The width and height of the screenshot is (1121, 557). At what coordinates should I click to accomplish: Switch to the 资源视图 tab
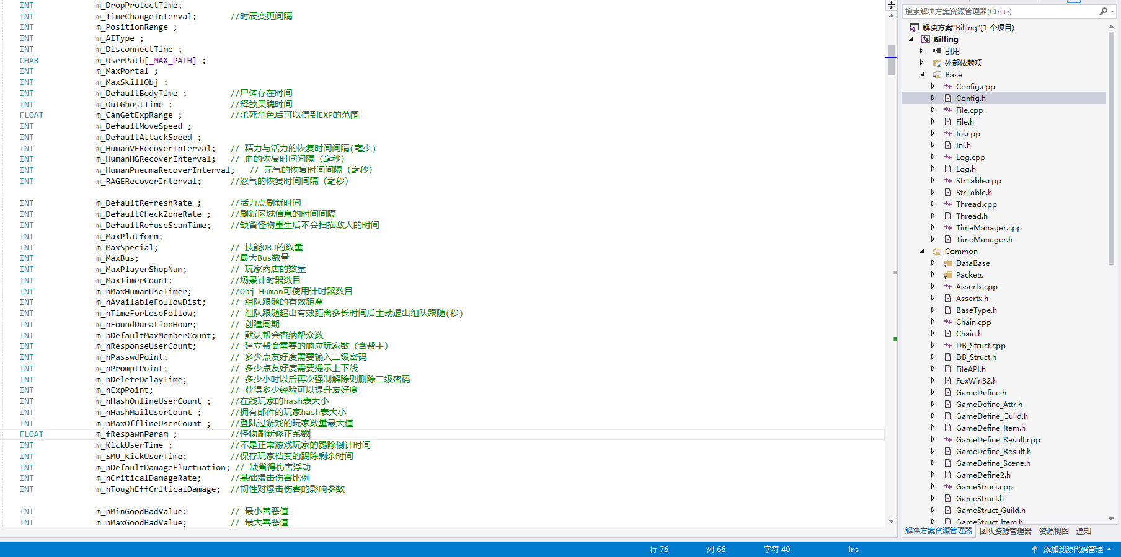(1053, 531)
